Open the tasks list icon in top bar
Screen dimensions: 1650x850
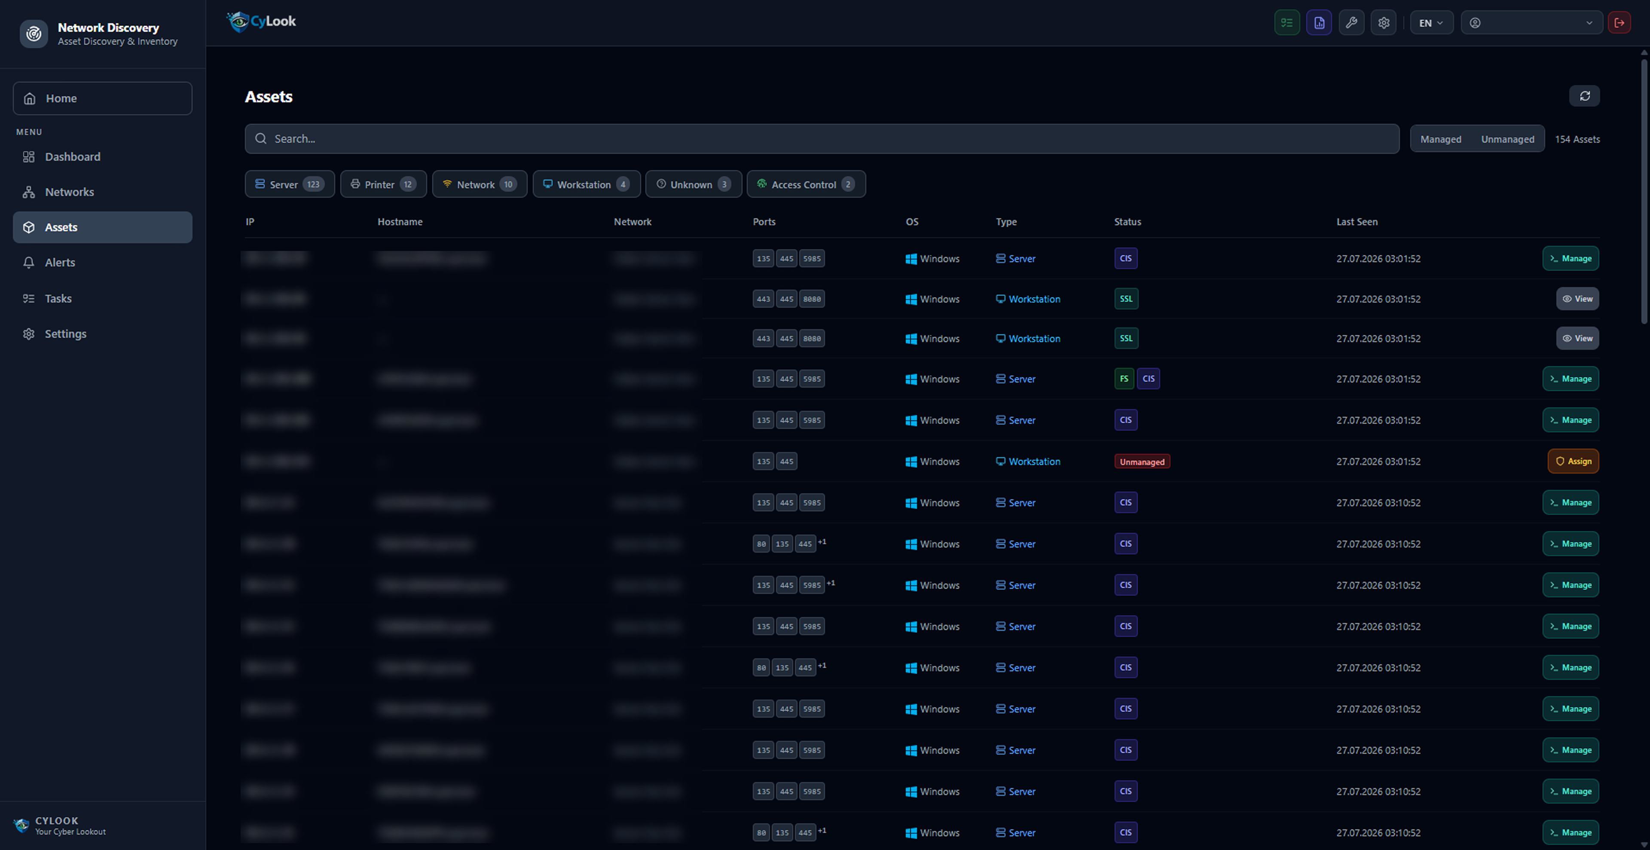point(1286,23)
